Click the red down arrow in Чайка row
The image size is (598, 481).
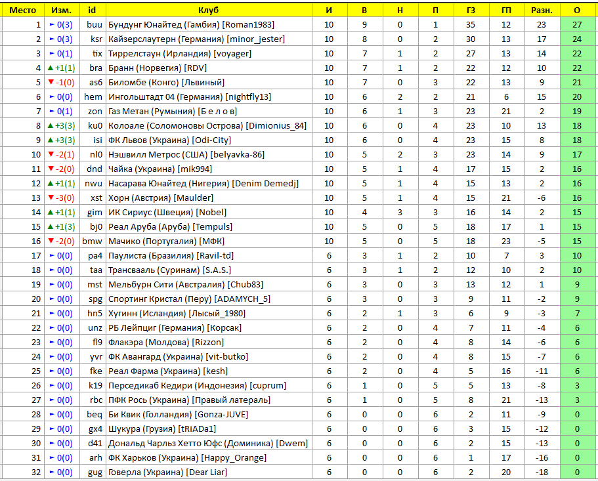click(51, 169)
